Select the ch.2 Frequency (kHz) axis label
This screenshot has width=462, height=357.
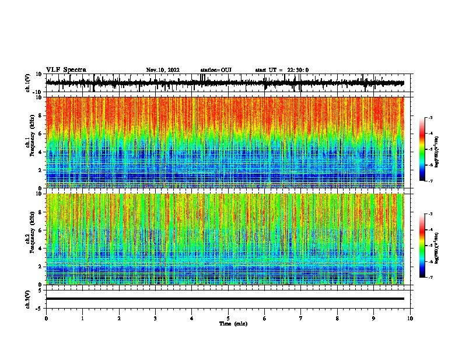pyautogui.click(x=30, y=232)
